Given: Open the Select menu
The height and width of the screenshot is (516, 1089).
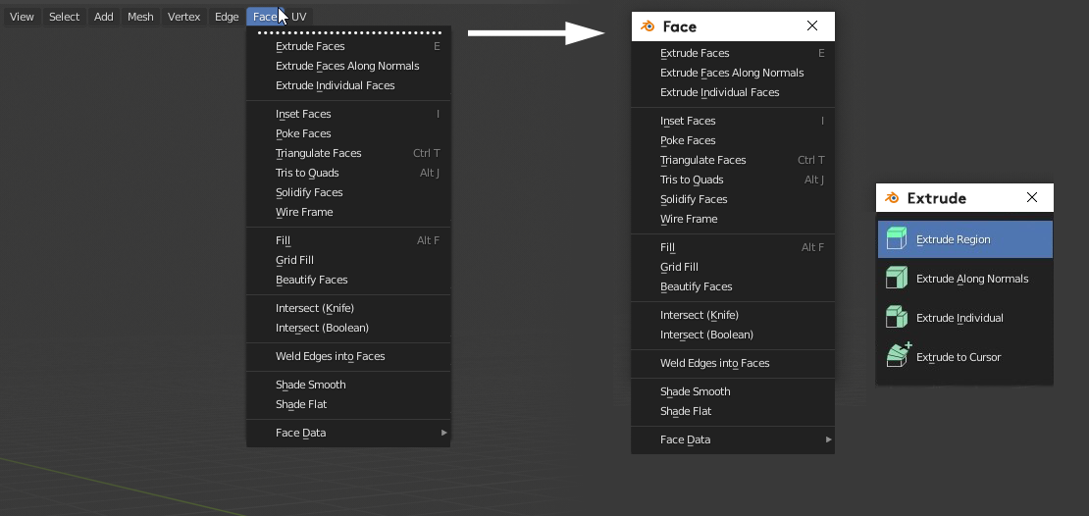Looking at the screenshot, I should [64, 17].
